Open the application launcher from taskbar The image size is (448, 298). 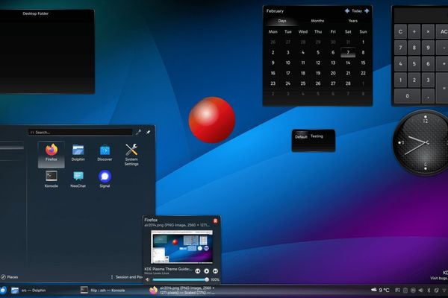click(x=3, y=290)
